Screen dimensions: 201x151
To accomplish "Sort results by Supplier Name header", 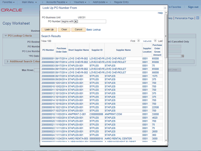I will 123,50.
